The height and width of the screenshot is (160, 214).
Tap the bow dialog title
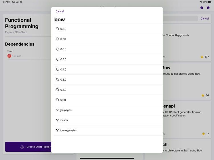coord(60,20)
